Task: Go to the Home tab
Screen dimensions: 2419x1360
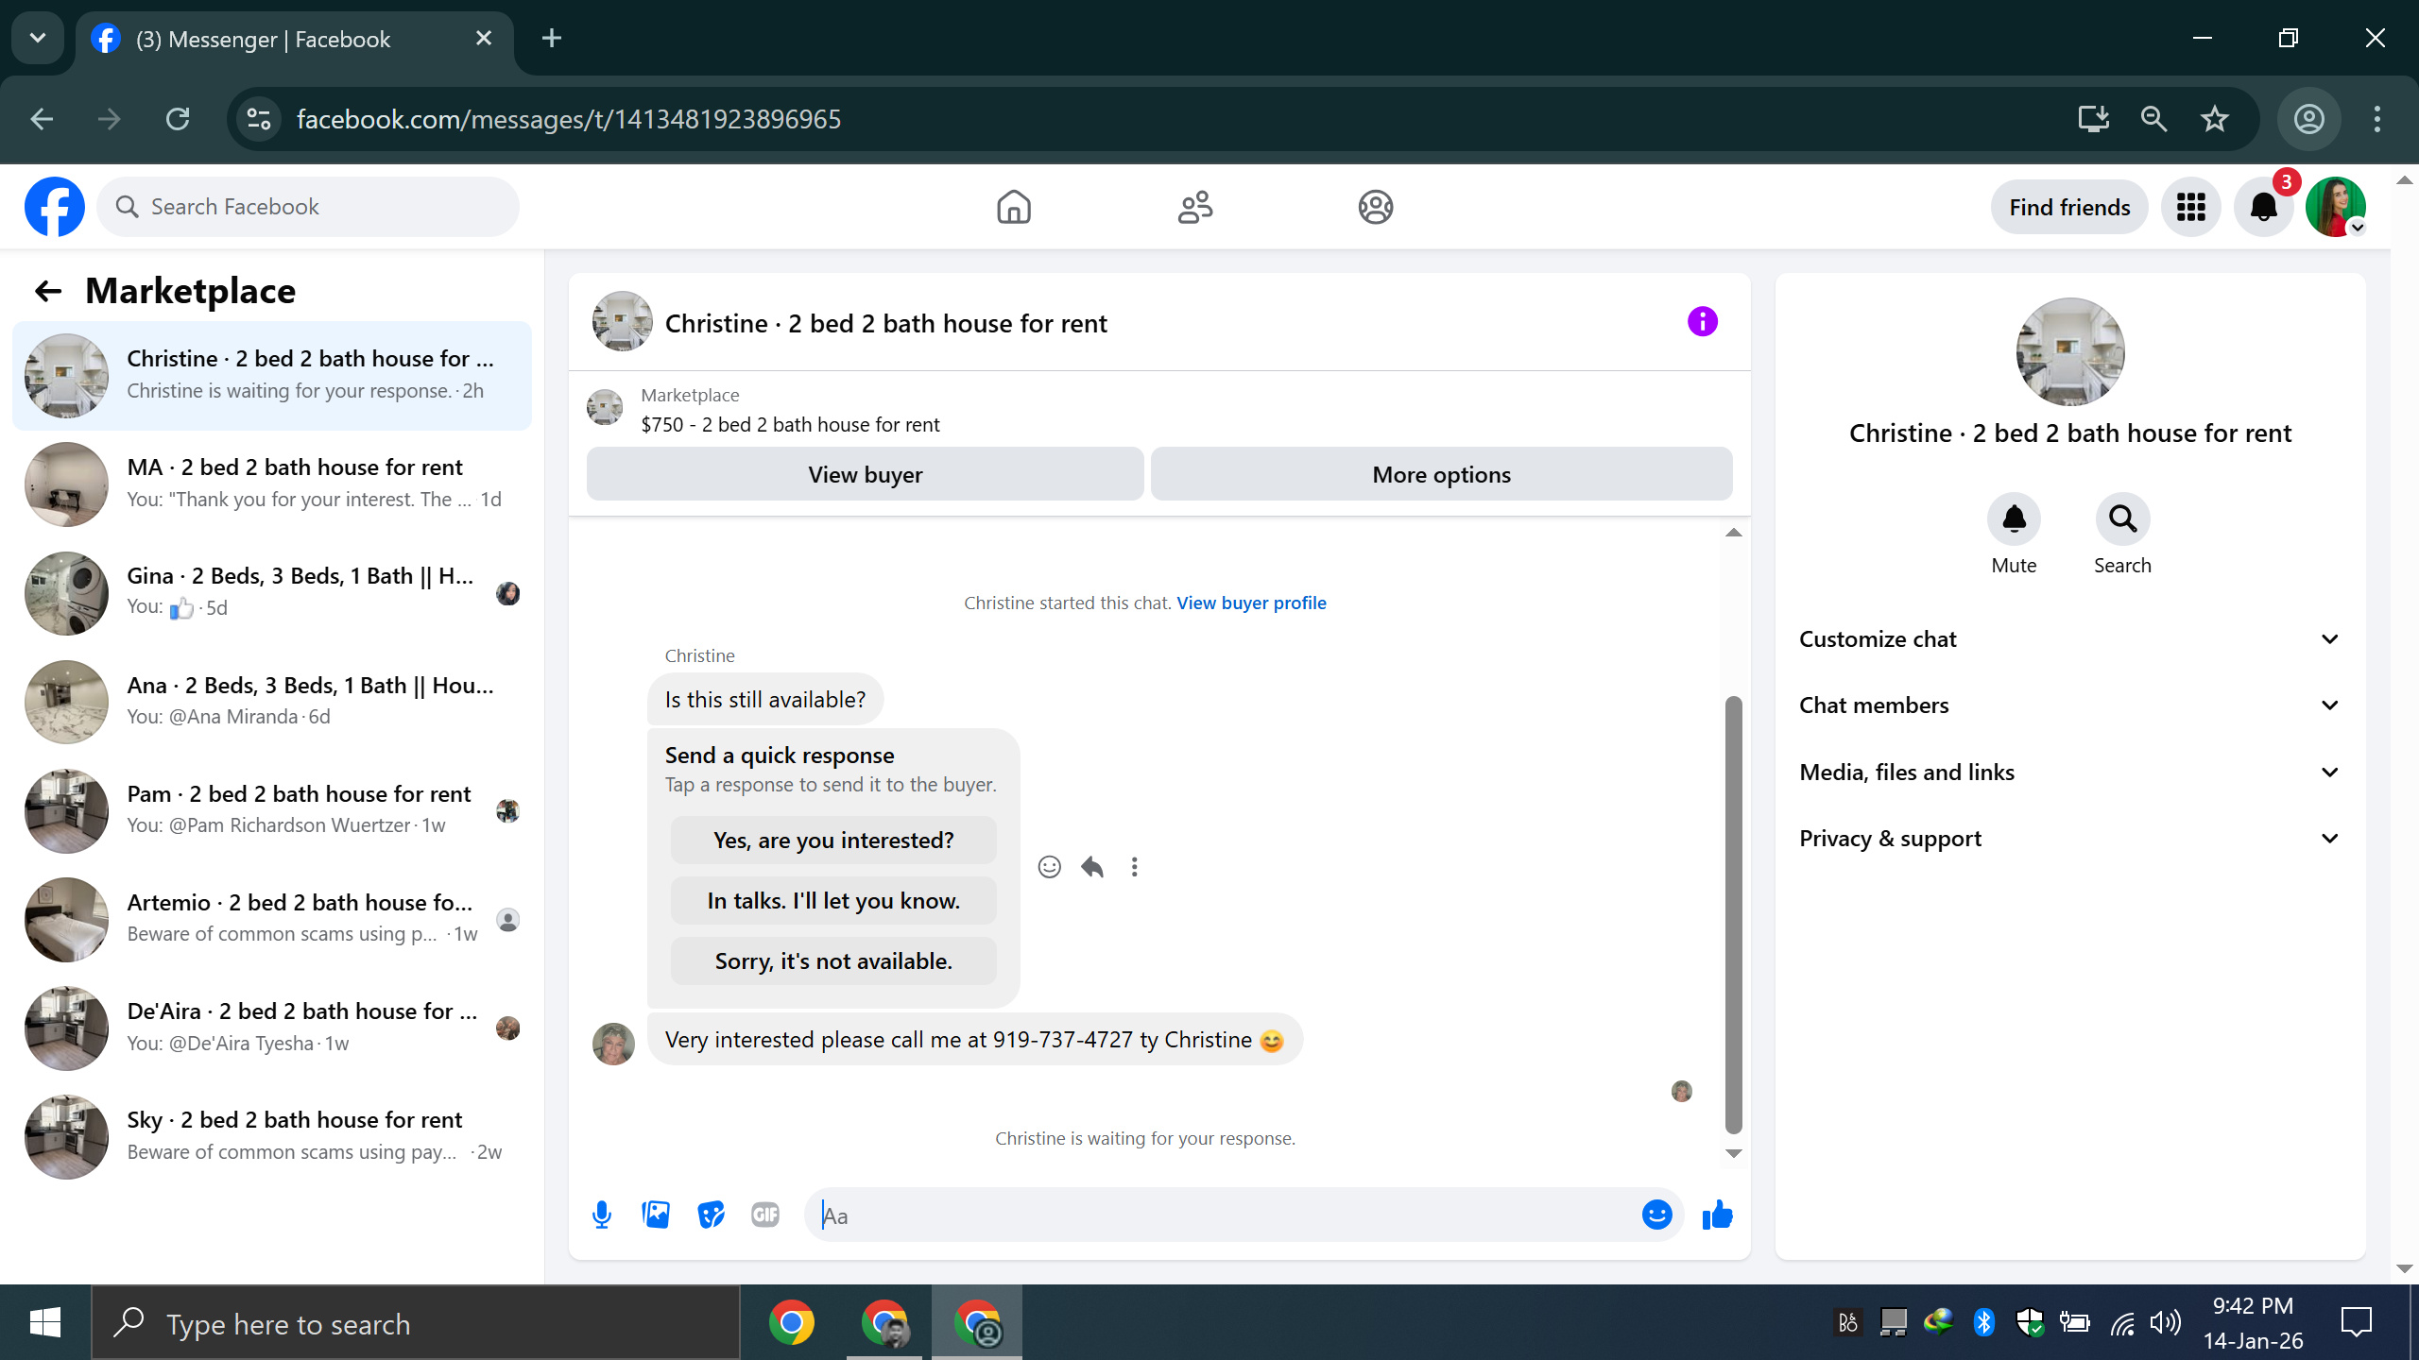Action: 1014,207
